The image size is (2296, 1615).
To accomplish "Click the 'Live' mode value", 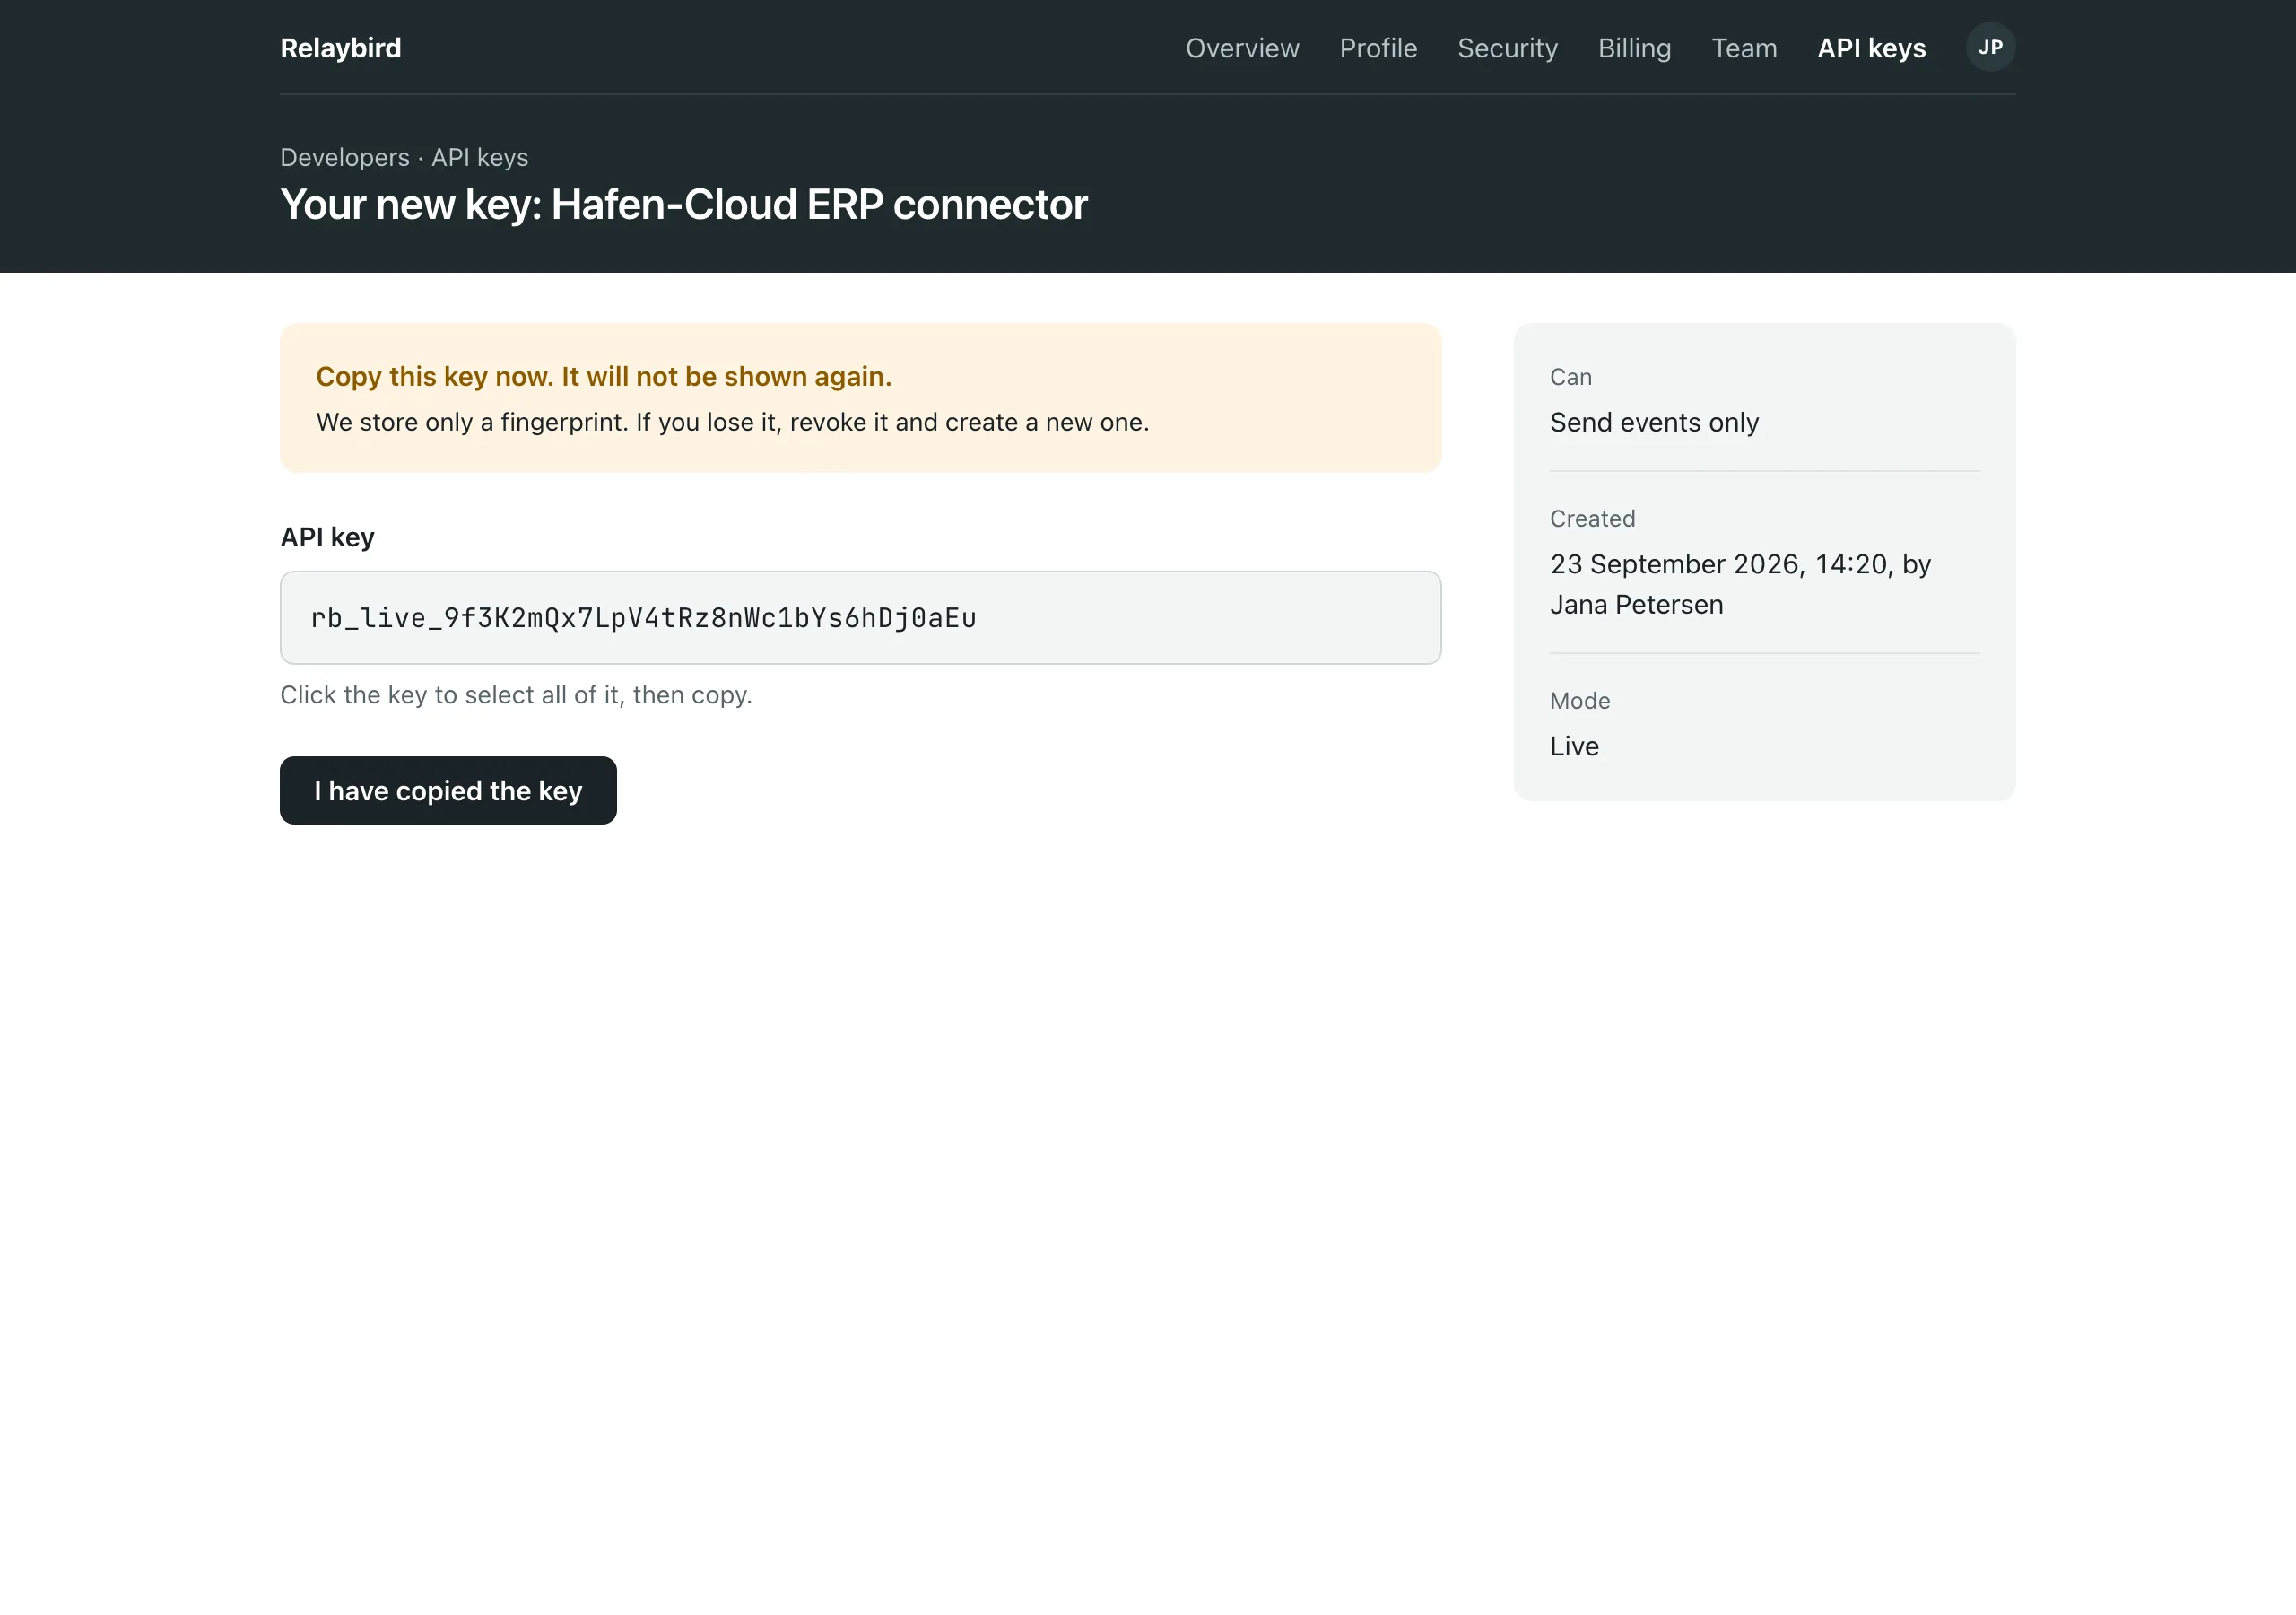I will (1574, 746).
